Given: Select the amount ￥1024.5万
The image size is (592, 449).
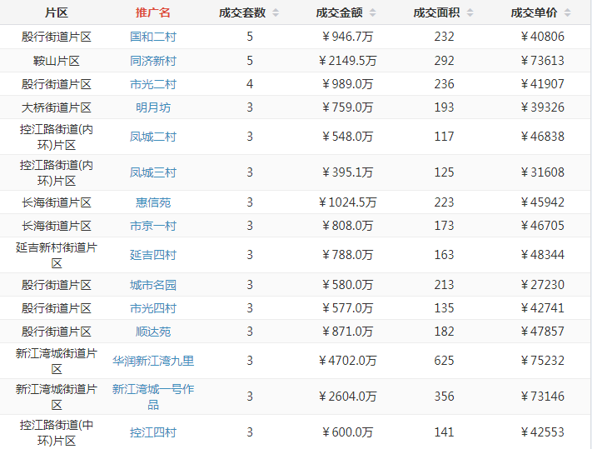Looking at the screenshot, I should [x=348, y=202].
